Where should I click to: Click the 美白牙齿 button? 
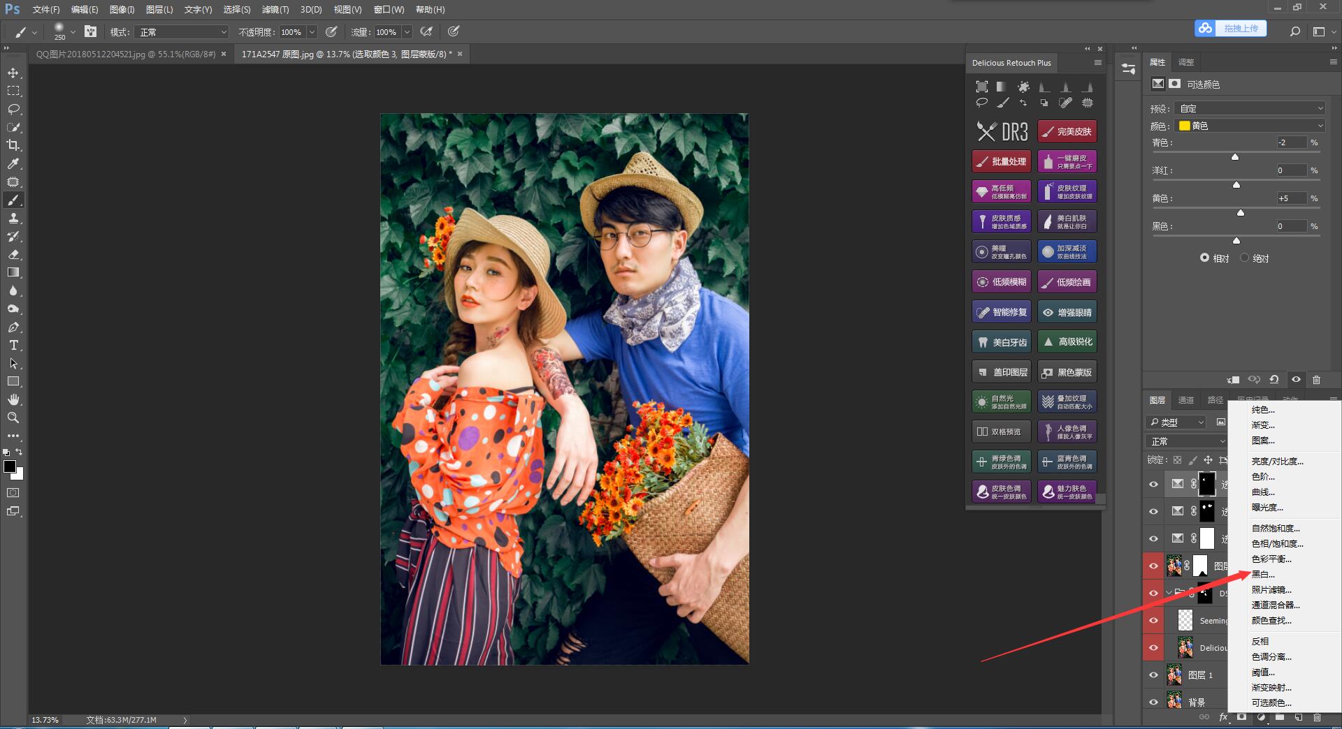(1001, 342)
